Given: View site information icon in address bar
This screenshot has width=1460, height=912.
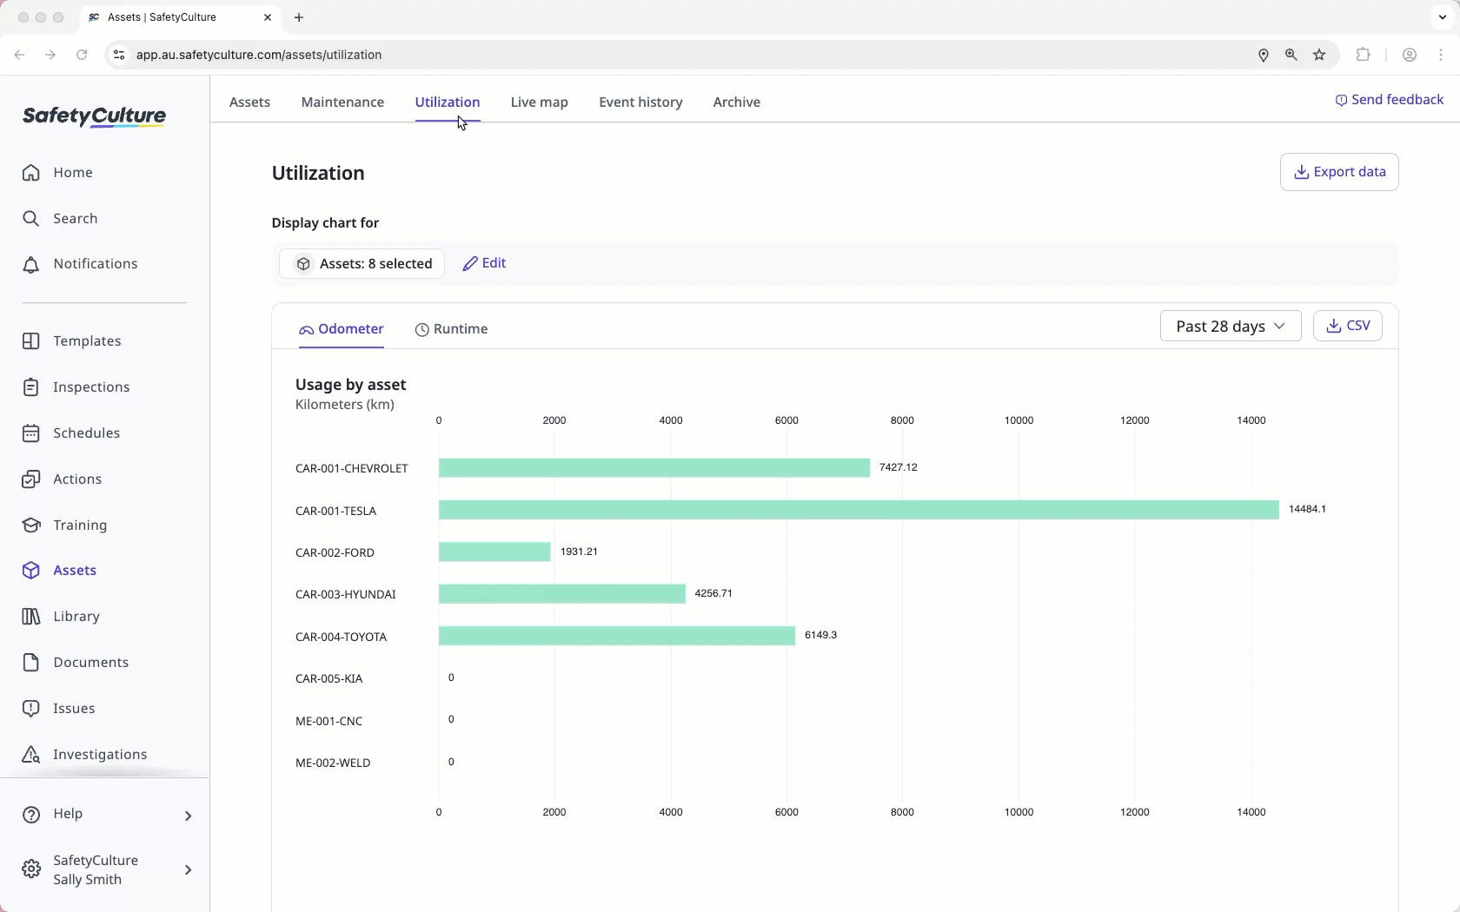Looking at the screenshot, I should click(119, 55).
